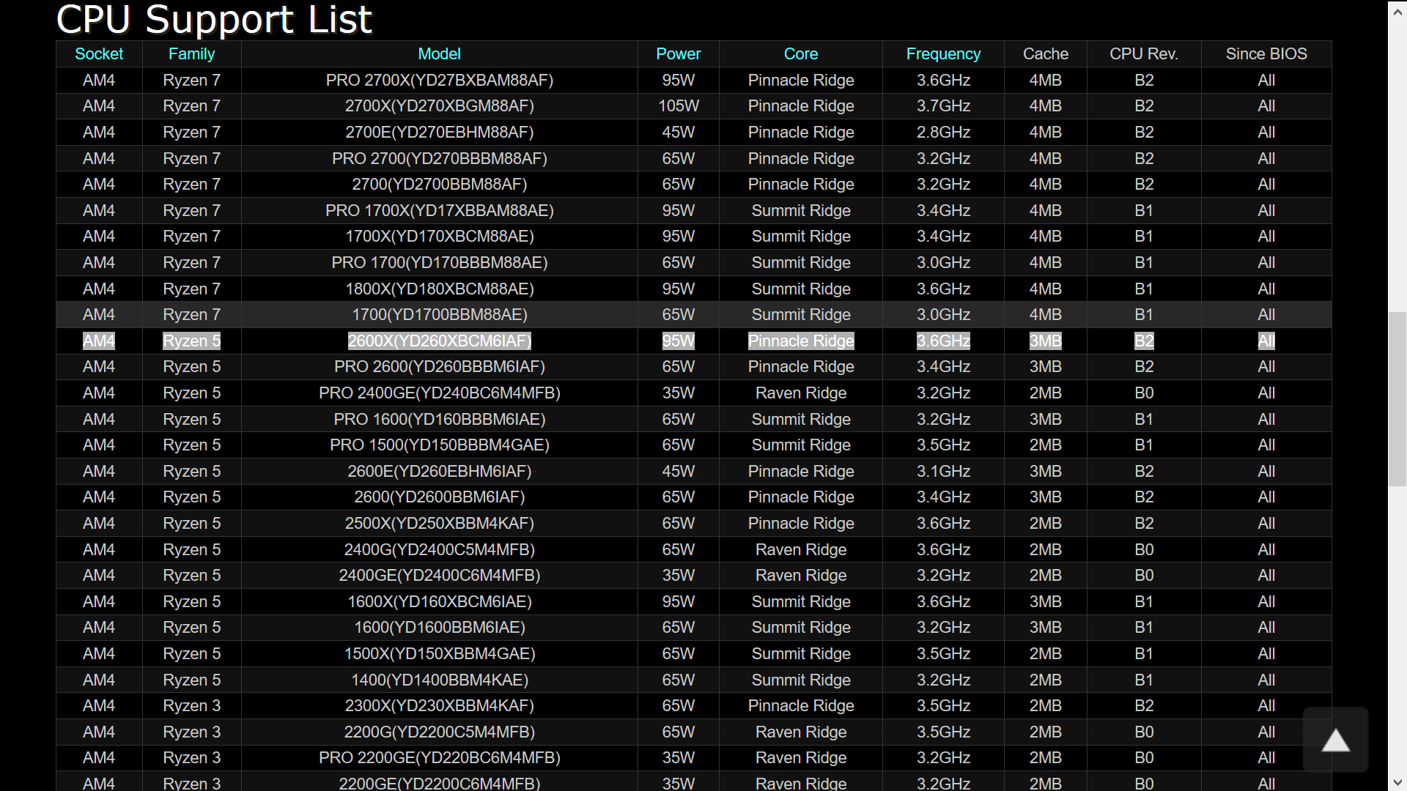Click the 105W power cell for 2700X
This screenshot has height=791, width=1407.
(678, 106)
